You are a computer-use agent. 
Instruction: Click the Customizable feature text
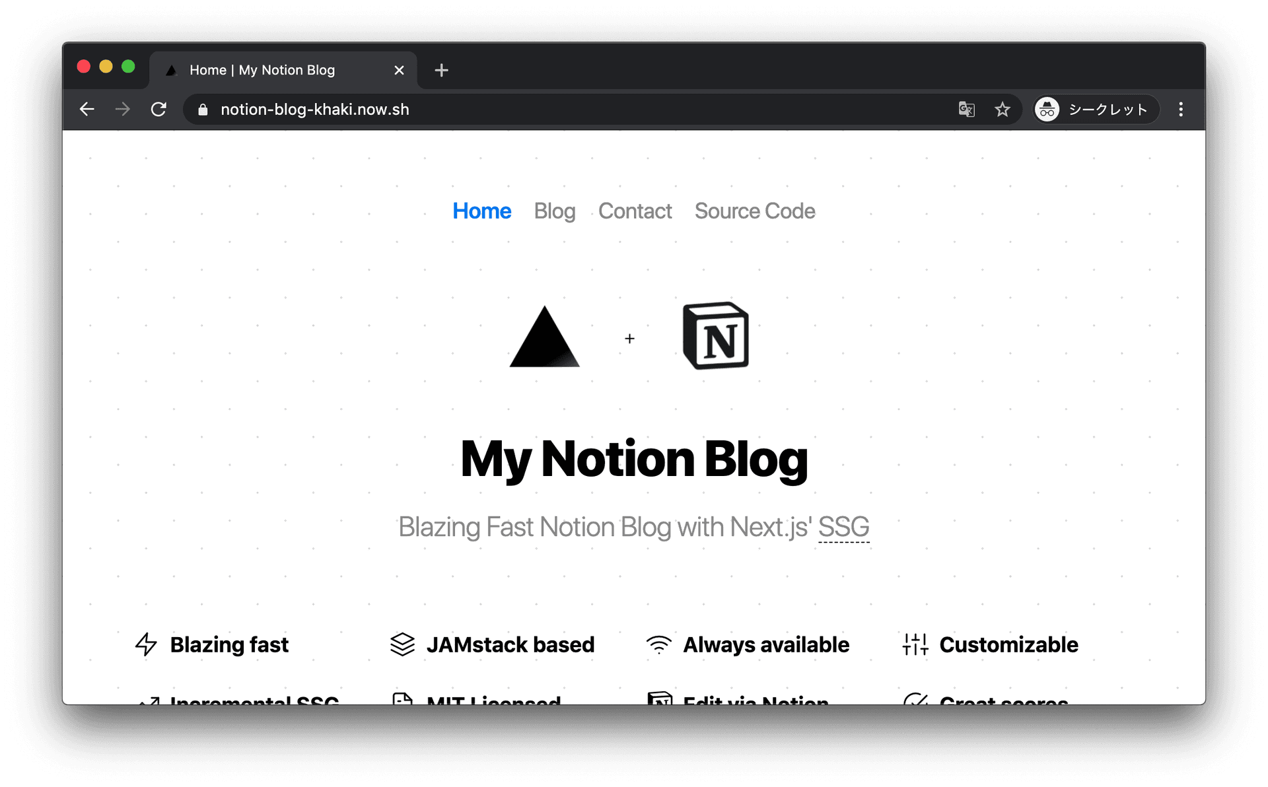(1008, 644)
